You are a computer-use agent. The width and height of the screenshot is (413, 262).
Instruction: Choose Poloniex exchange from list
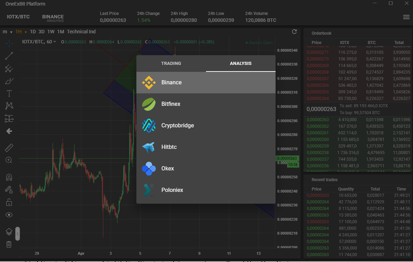[206, 190]
